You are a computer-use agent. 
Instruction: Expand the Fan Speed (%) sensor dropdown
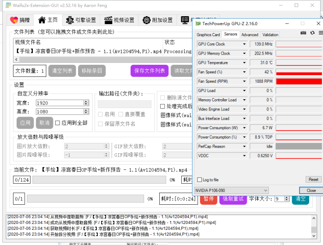pyautogui.click(x=244, y=72)
